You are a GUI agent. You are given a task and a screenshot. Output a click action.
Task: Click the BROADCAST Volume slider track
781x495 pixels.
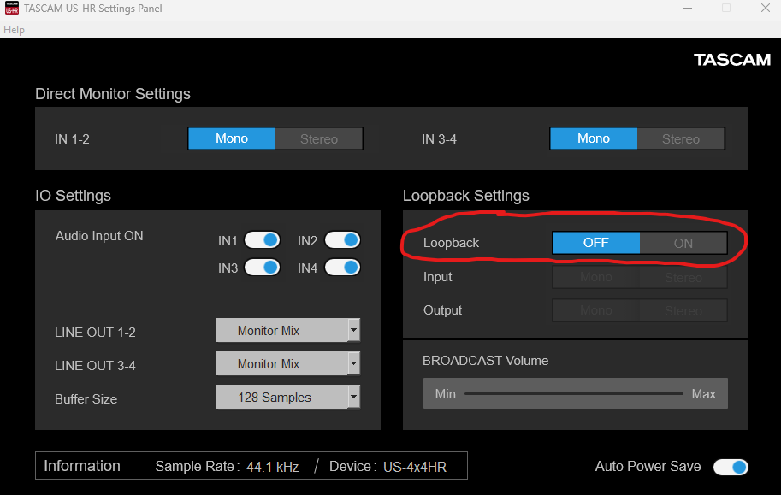574,393
